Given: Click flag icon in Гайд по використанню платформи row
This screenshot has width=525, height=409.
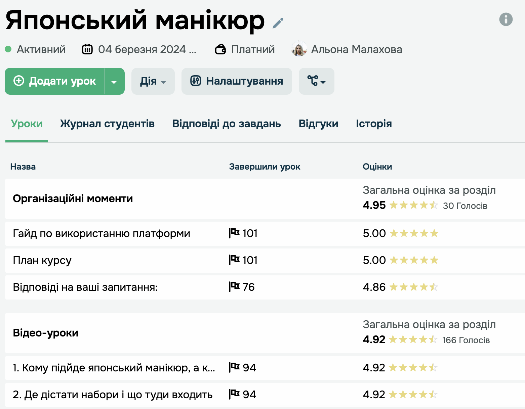Looking at the screenshot, I should 234,233.
